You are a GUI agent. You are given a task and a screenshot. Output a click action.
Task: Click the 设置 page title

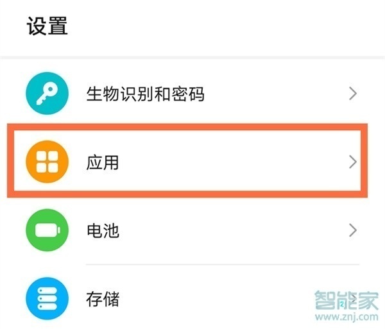(47, 27)
